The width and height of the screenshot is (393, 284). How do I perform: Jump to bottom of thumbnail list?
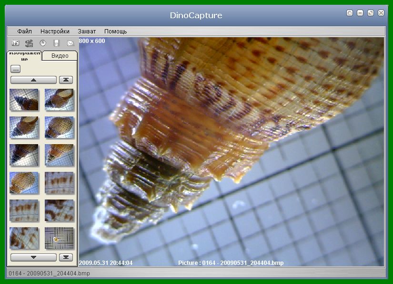coord(66,257)
